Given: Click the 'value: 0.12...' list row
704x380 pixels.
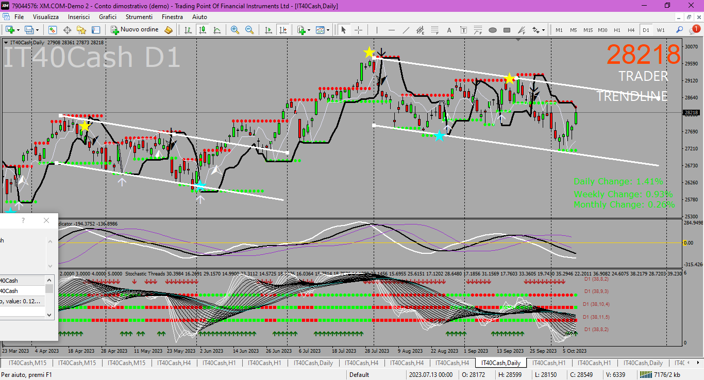Looking at the screenshot, I should point(22,301).
